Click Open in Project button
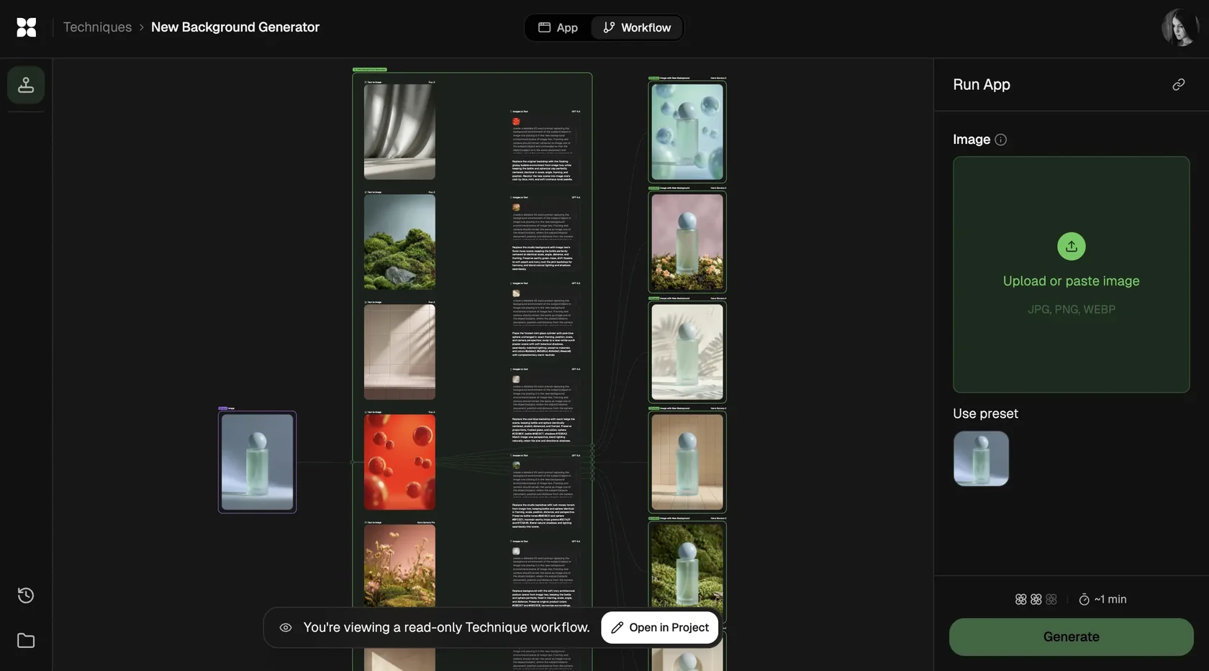The width and height of the screenshot is (1209, 671). [x=660, y=628]
